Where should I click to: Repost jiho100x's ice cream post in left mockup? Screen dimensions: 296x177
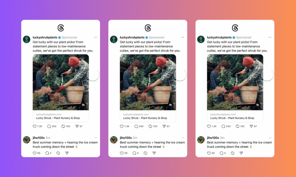[x=58, y=153]
